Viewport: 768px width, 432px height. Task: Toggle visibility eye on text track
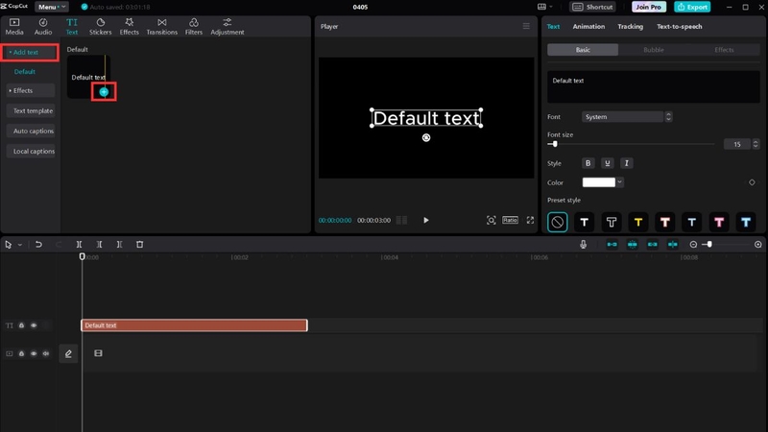tap(34, 325)
